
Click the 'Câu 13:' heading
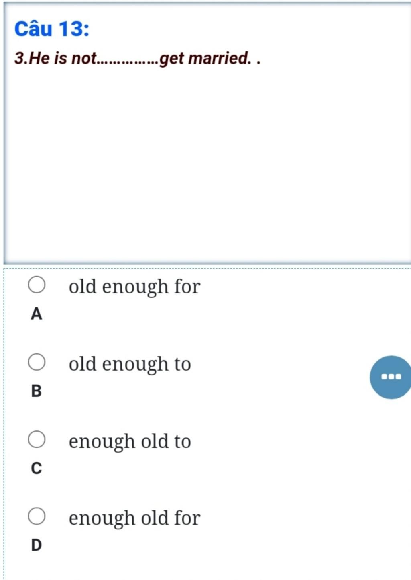(x=52, y=29)
